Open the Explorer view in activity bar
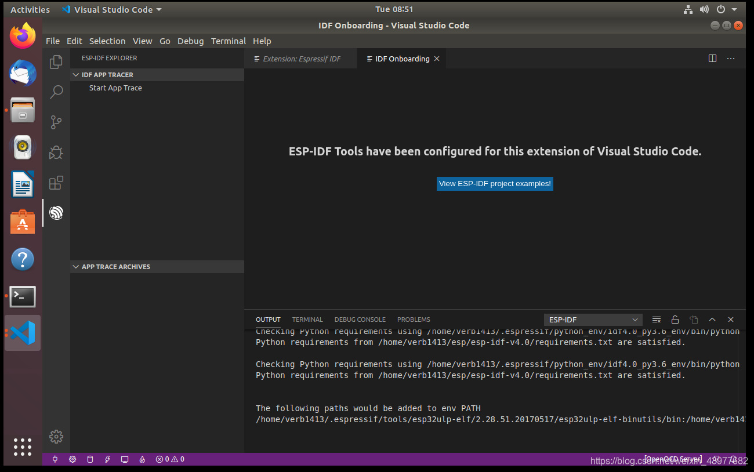 [56, 62]
